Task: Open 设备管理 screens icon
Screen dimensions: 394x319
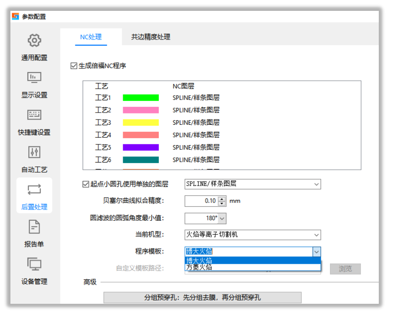Action: (34, 264)
